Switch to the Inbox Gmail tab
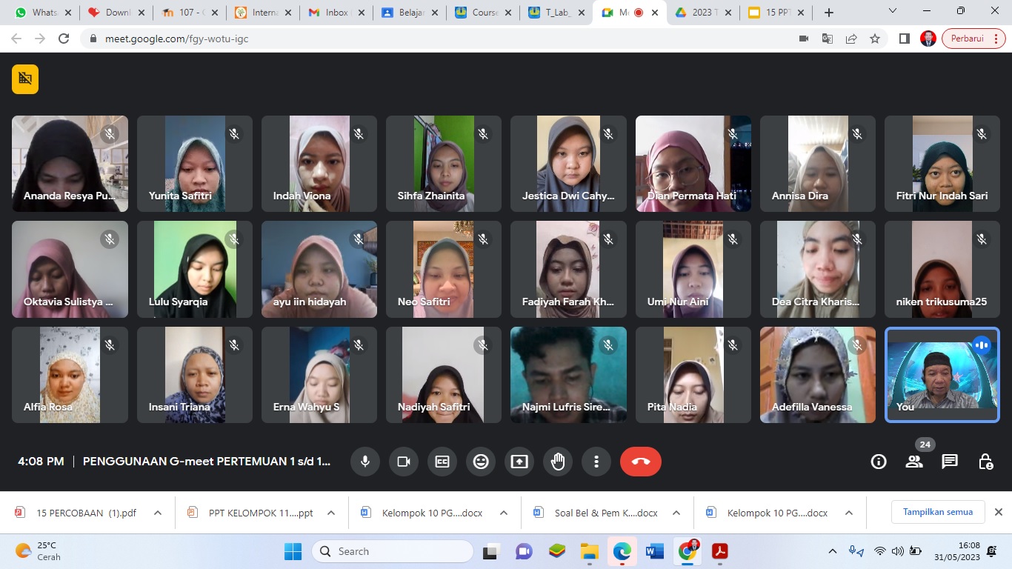 coord(329,13)
